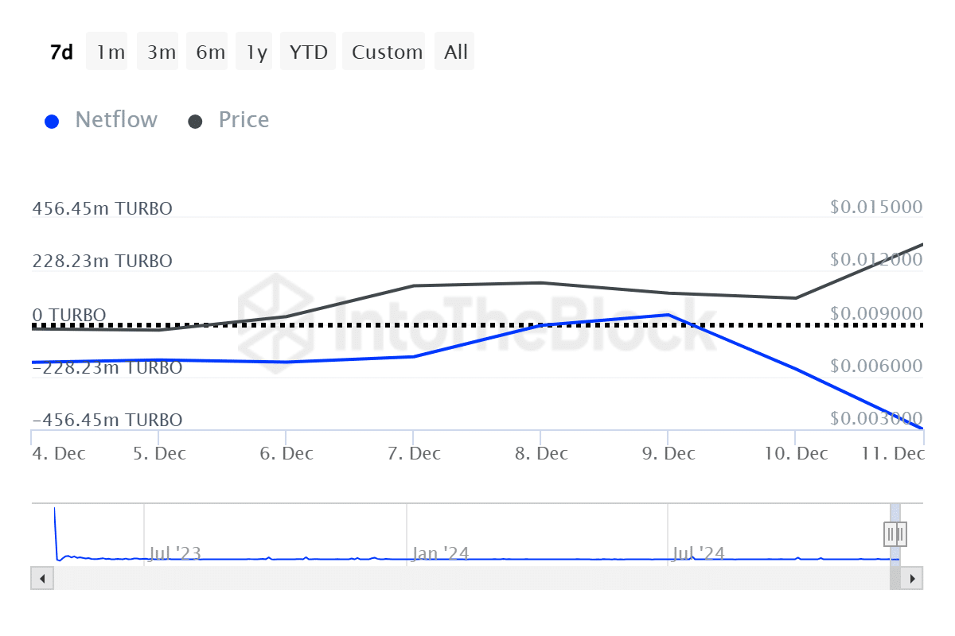Select the 3m time range button
This screenshot has height=636, width=955.
point(157,51)
